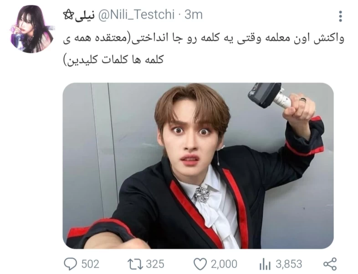Click the first line of Persian tweet text
The width and height of the screenshot is (358, 274).
coord(204,39)
